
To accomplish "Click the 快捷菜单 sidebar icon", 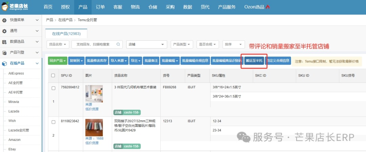I will pyautogui.click(x=4, y=21).
